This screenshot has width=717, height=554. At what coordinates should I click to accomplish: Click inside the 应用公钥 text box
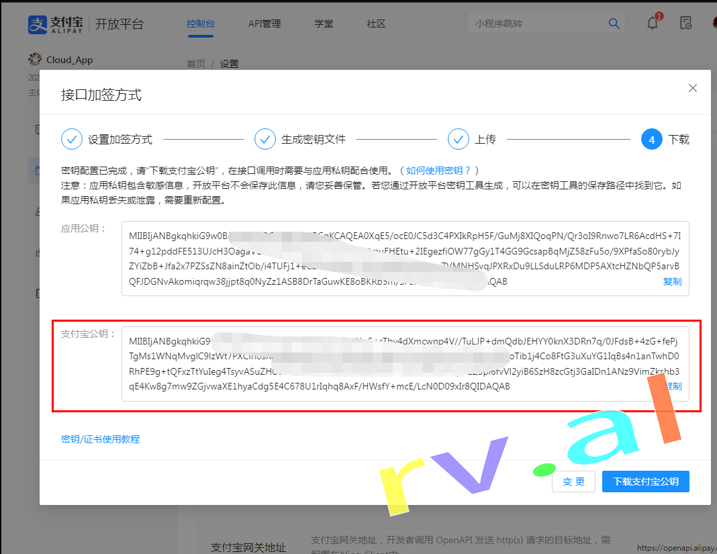pos(405,259)
